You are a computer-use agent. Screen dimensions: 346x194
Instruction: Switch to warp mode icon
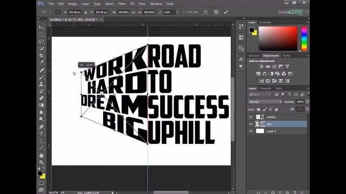[x=205, y=12]
